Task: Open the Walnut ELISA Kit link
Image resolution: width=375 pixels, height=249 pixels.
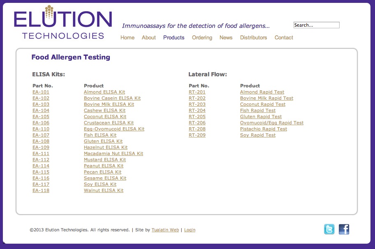Action: coord(104,191)
